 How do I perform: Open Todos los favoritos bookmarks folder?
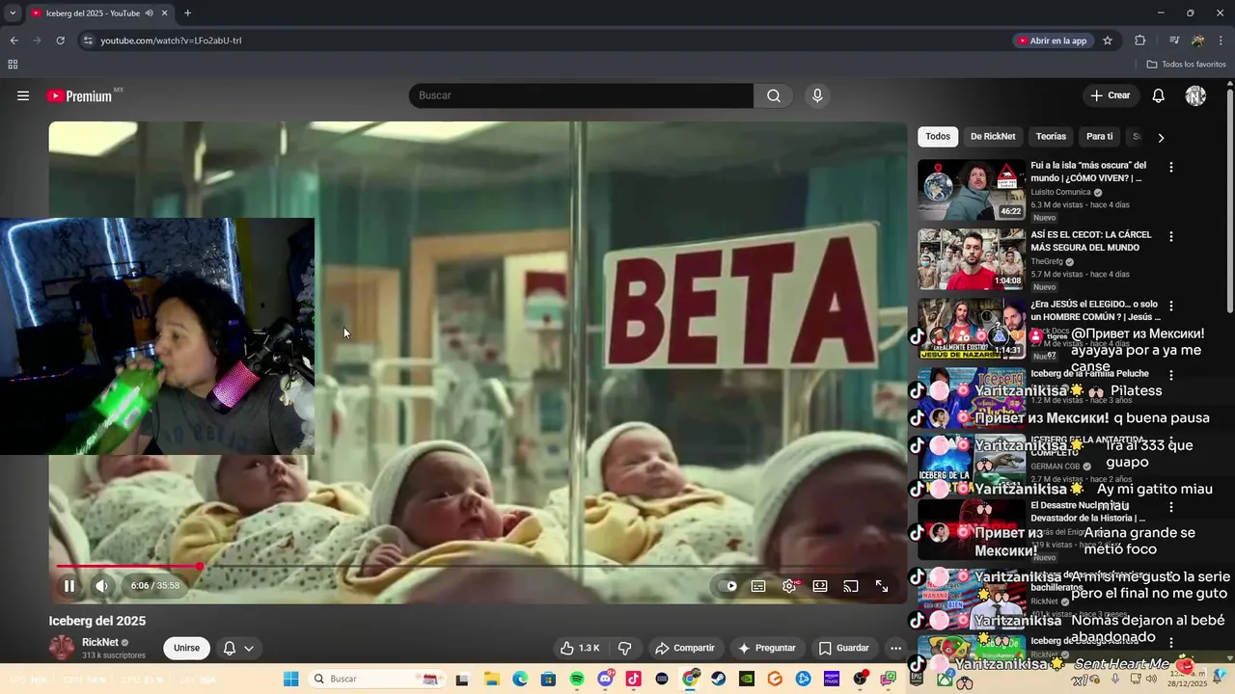point(1187,65)
